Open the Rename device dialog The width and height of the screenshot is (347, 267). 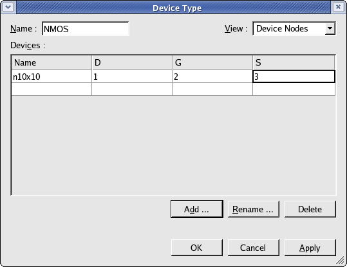tap(254, 209)
